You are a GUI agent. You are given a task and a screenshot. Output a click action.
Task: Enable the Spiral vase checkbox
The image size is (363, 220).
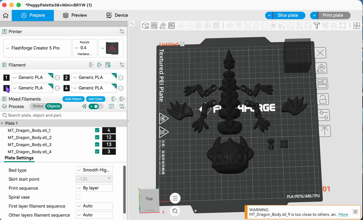(x=78, y=197)
